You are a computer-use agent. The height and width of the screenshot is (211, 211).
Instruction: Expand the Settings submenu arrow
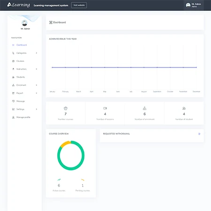(x=37, y=109)
